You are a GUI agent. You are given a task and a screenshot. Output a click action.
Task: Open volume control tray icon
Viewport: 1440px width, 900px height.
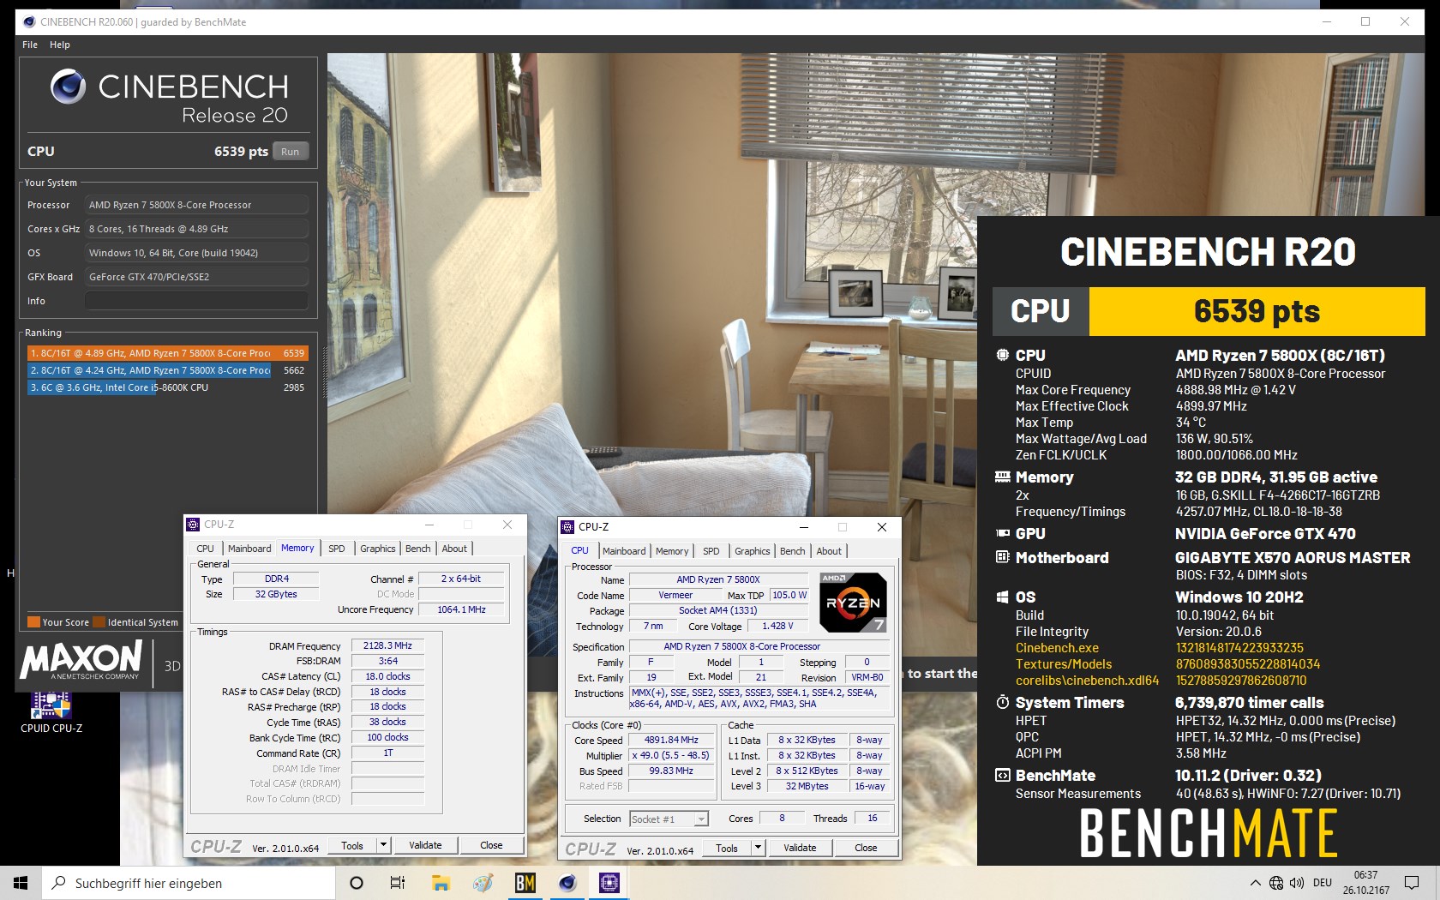pos(1297,883)
